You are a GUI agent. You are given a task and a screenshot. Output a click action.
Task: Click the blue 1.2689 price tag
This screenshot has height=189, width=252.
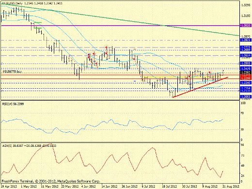click(x=246, y=50)
